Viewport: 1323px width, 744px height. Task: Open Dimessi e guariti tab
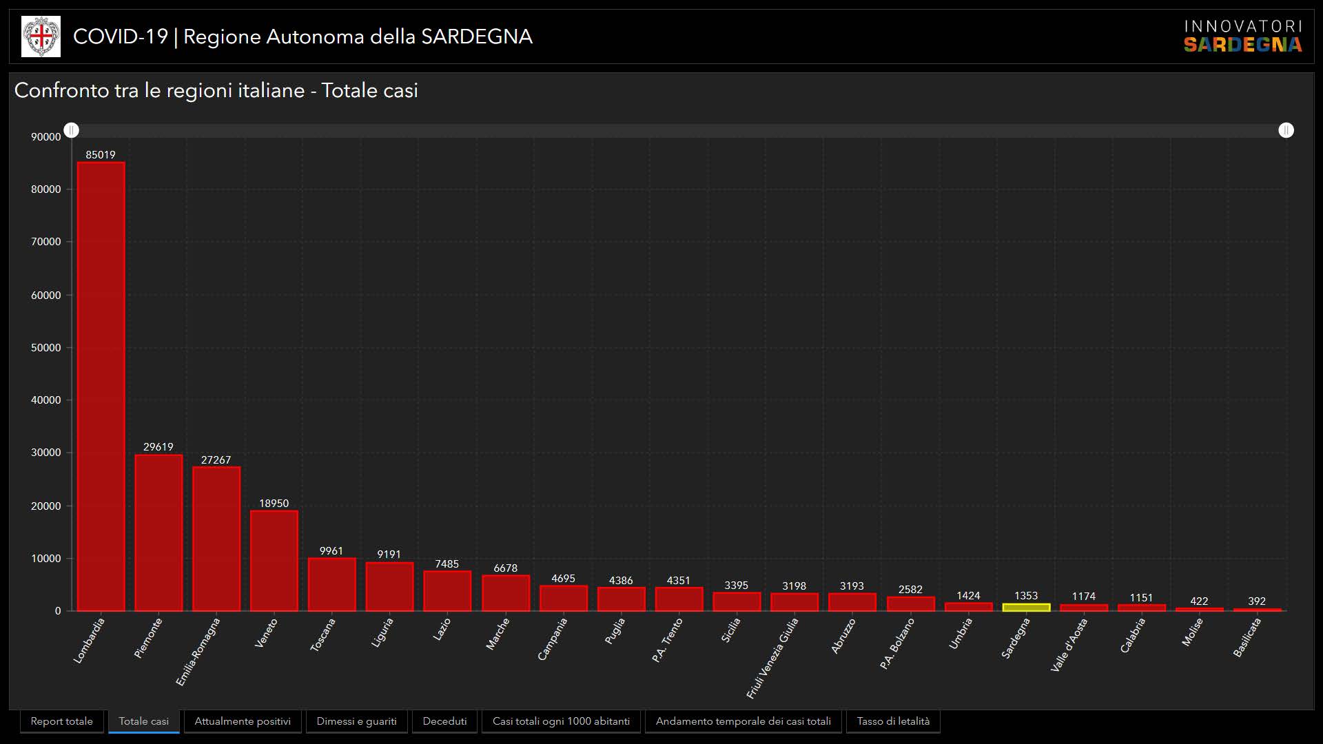pyautogui.click(x=356, y=721)
